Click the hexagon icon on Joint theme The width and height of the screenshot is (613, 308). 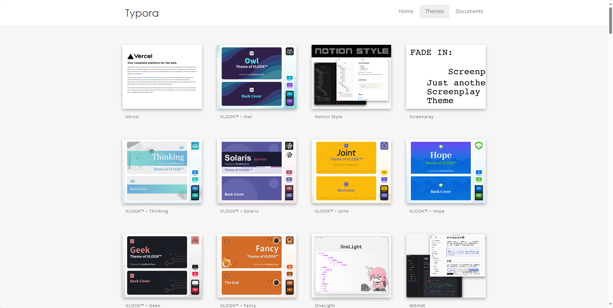click(384, 146)
